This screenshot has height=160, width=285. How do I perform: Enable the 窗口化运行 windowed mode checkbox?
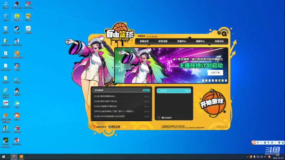coord(159,118)
